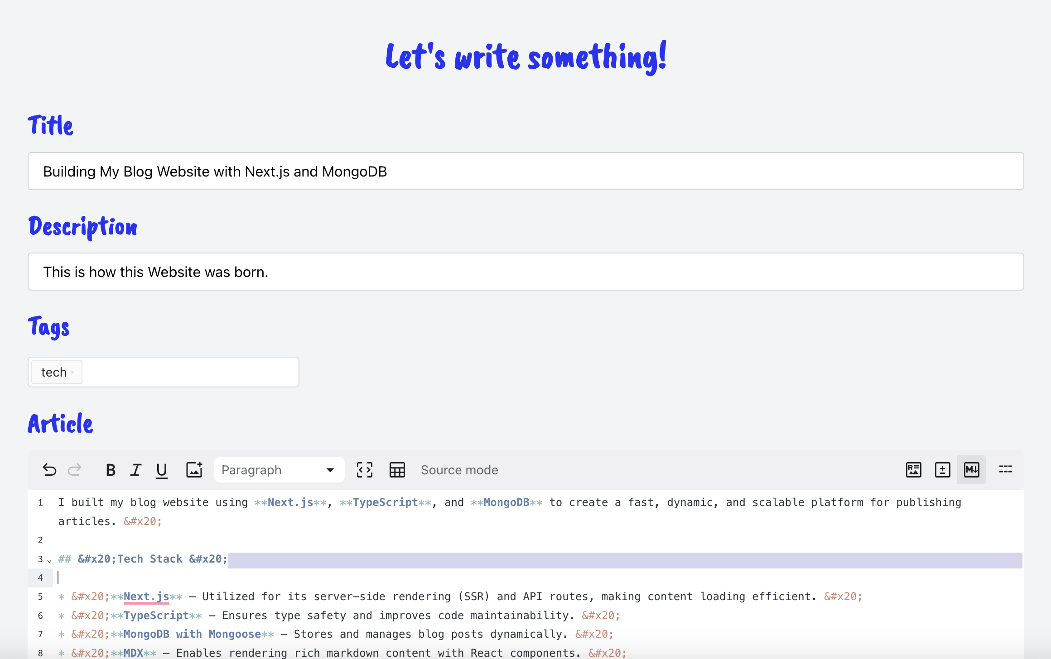Screen dimensions: 1051x659
Task: Click the Next.js link in line 5
Action: [x=146, y=597]
